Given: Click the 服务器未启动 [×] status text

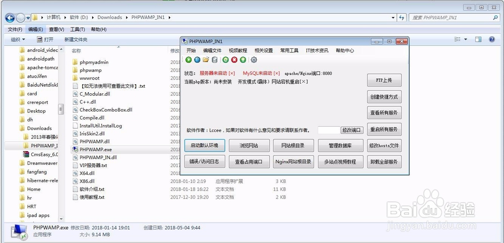Looking at the screenshot, I should pos(217,73).
